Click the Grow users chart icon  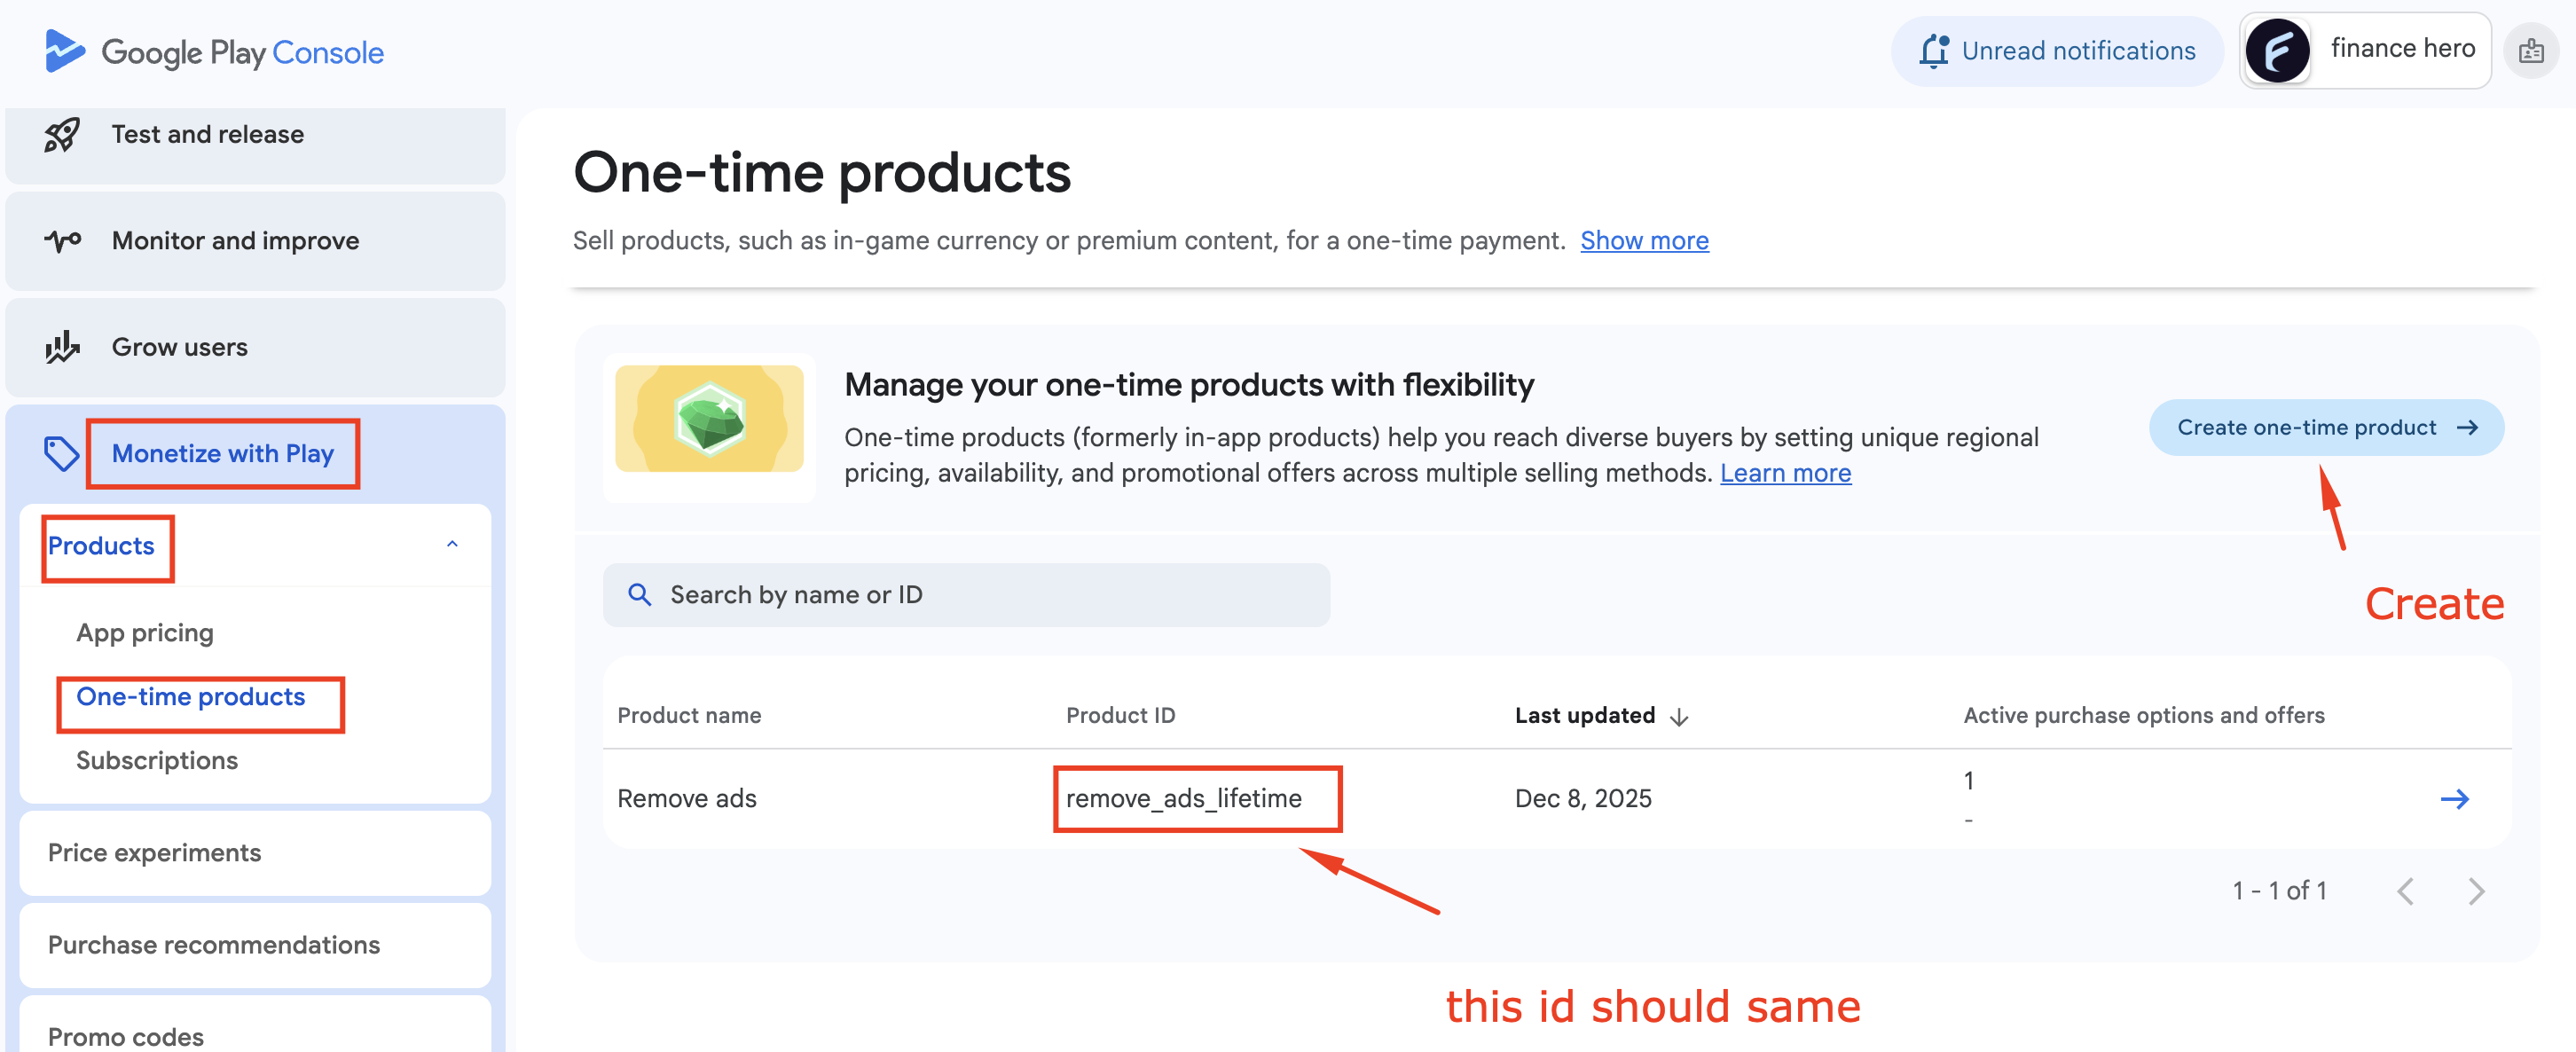coord(62,347)
